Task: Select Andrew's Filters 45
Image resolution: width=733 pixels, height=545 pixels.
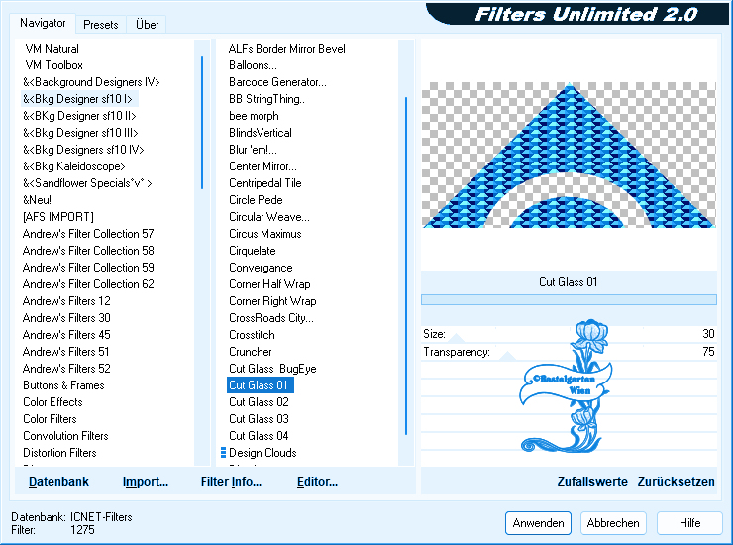Action: [66, 335]
